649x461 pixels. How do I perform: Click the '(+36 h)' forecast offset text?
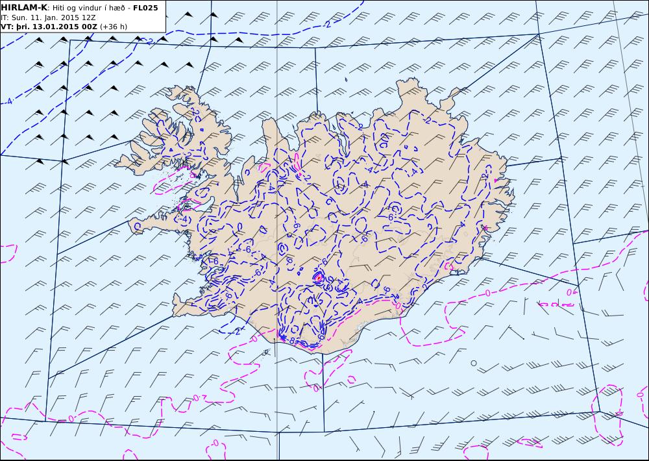tap(114, 27)
